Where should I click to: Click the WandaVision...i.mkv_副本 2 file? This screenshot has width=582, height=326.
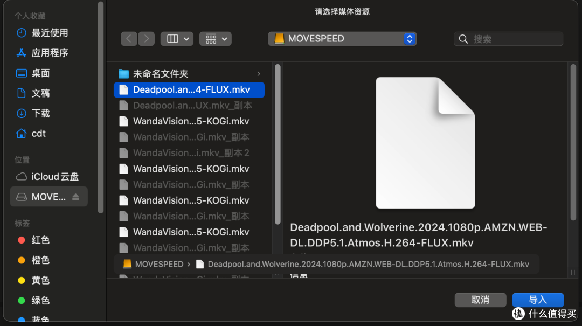pos(189,153)
